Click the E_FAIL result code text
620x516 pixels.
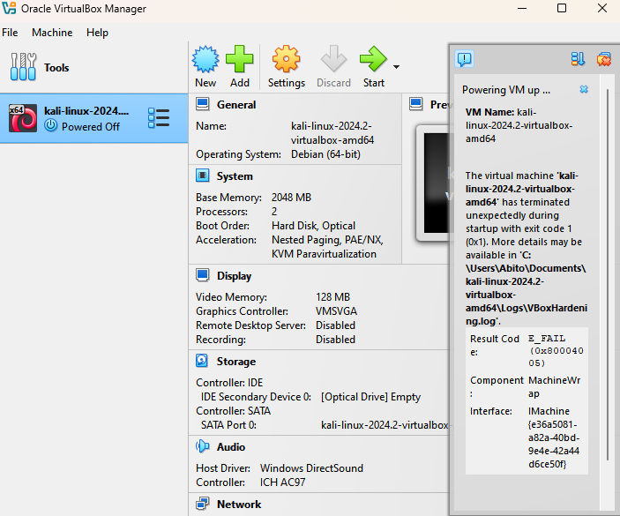click(x=555, y=350)
